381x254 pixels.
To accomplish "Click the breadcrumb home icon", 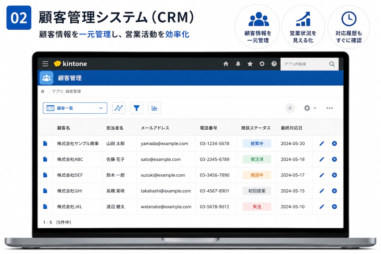I will click(x=42, y=92).
